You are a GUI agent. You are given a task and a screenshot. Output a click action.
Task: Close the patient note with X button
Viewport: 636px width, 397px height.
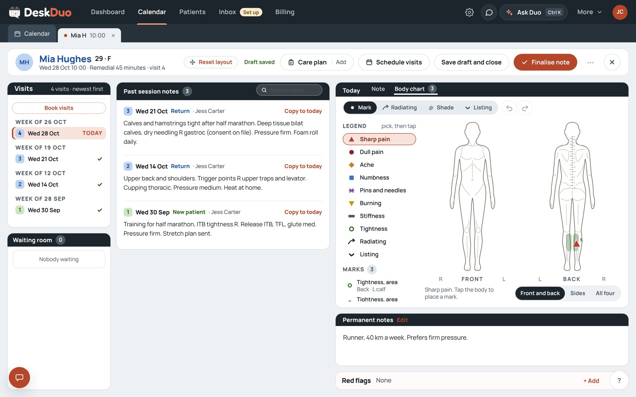pos(612,62)
